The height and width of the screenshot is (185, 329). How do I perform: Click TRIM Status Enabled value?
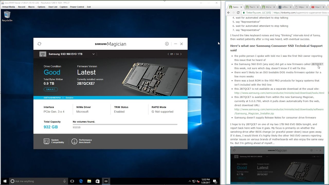119,112
